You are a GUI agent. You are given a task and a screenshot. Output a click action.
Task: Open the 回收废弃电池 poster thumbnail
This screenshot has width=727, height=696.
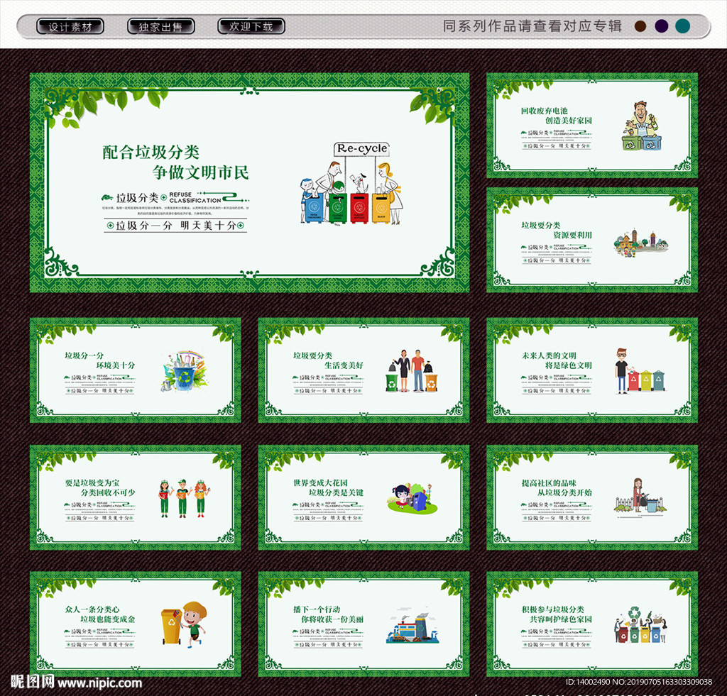(591, 125)
